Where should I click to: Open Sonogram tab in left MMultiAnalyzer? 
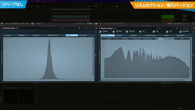25,35
